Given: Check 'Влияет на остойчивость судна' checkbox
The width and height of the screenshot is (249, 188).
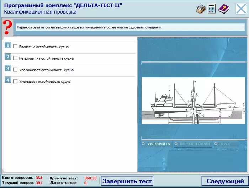Looking at the screenshot, I should coord(15,46).
